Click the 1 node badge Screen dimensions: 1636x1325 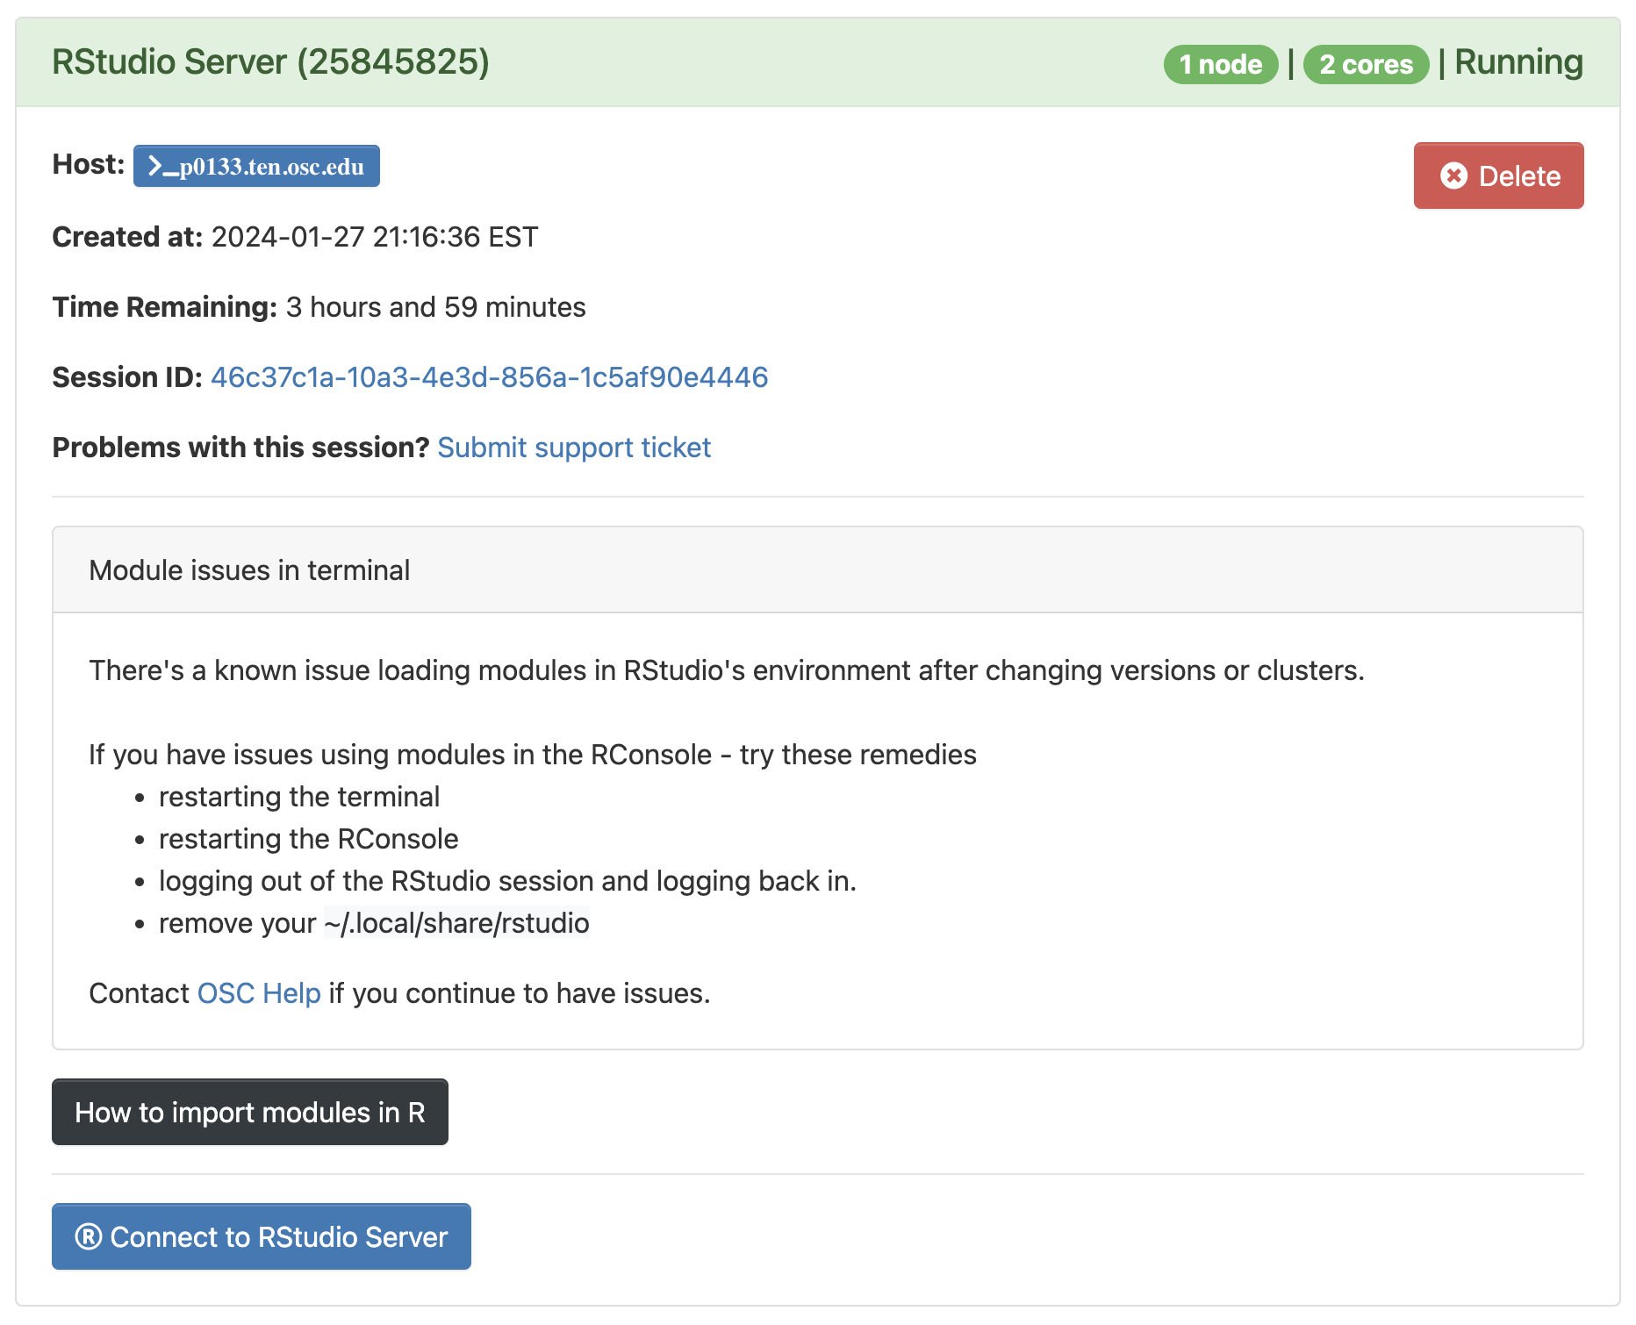tap(1220, 64)
